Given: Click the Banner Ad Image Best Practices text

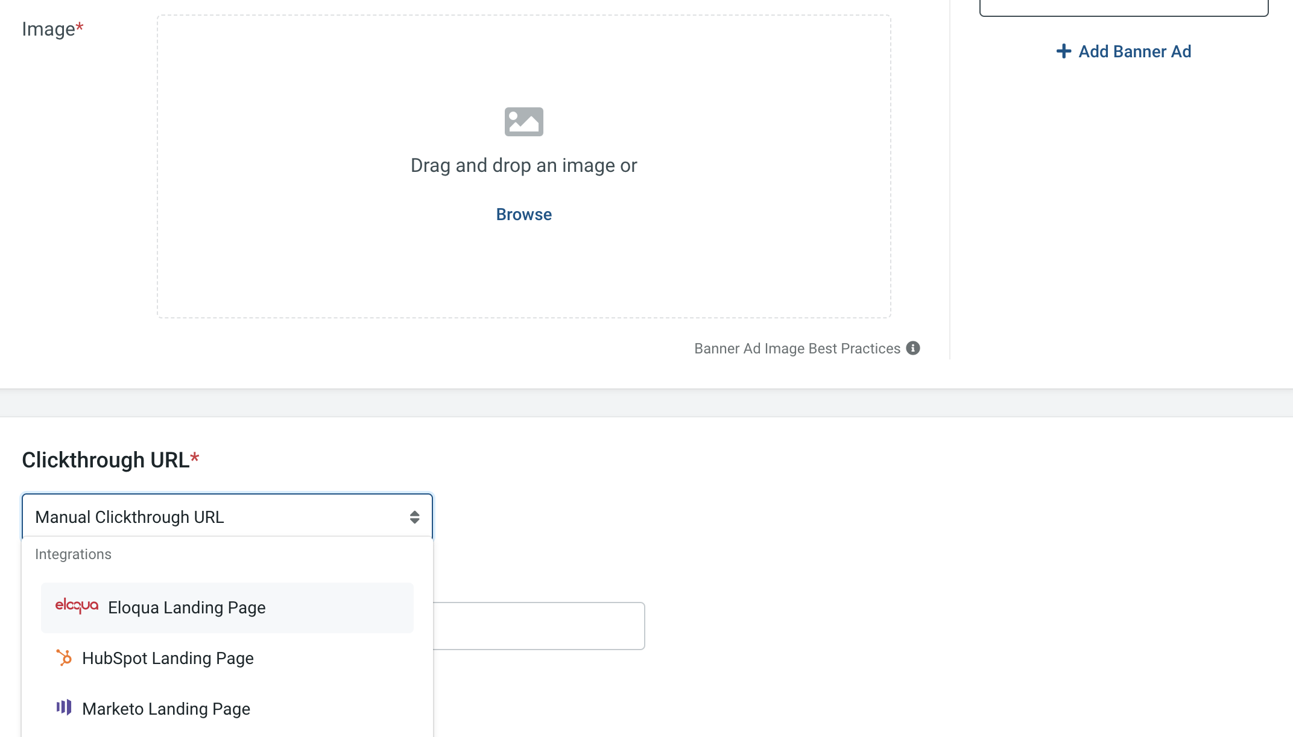Looking at the screenshot, I should (x=797, y=349).
